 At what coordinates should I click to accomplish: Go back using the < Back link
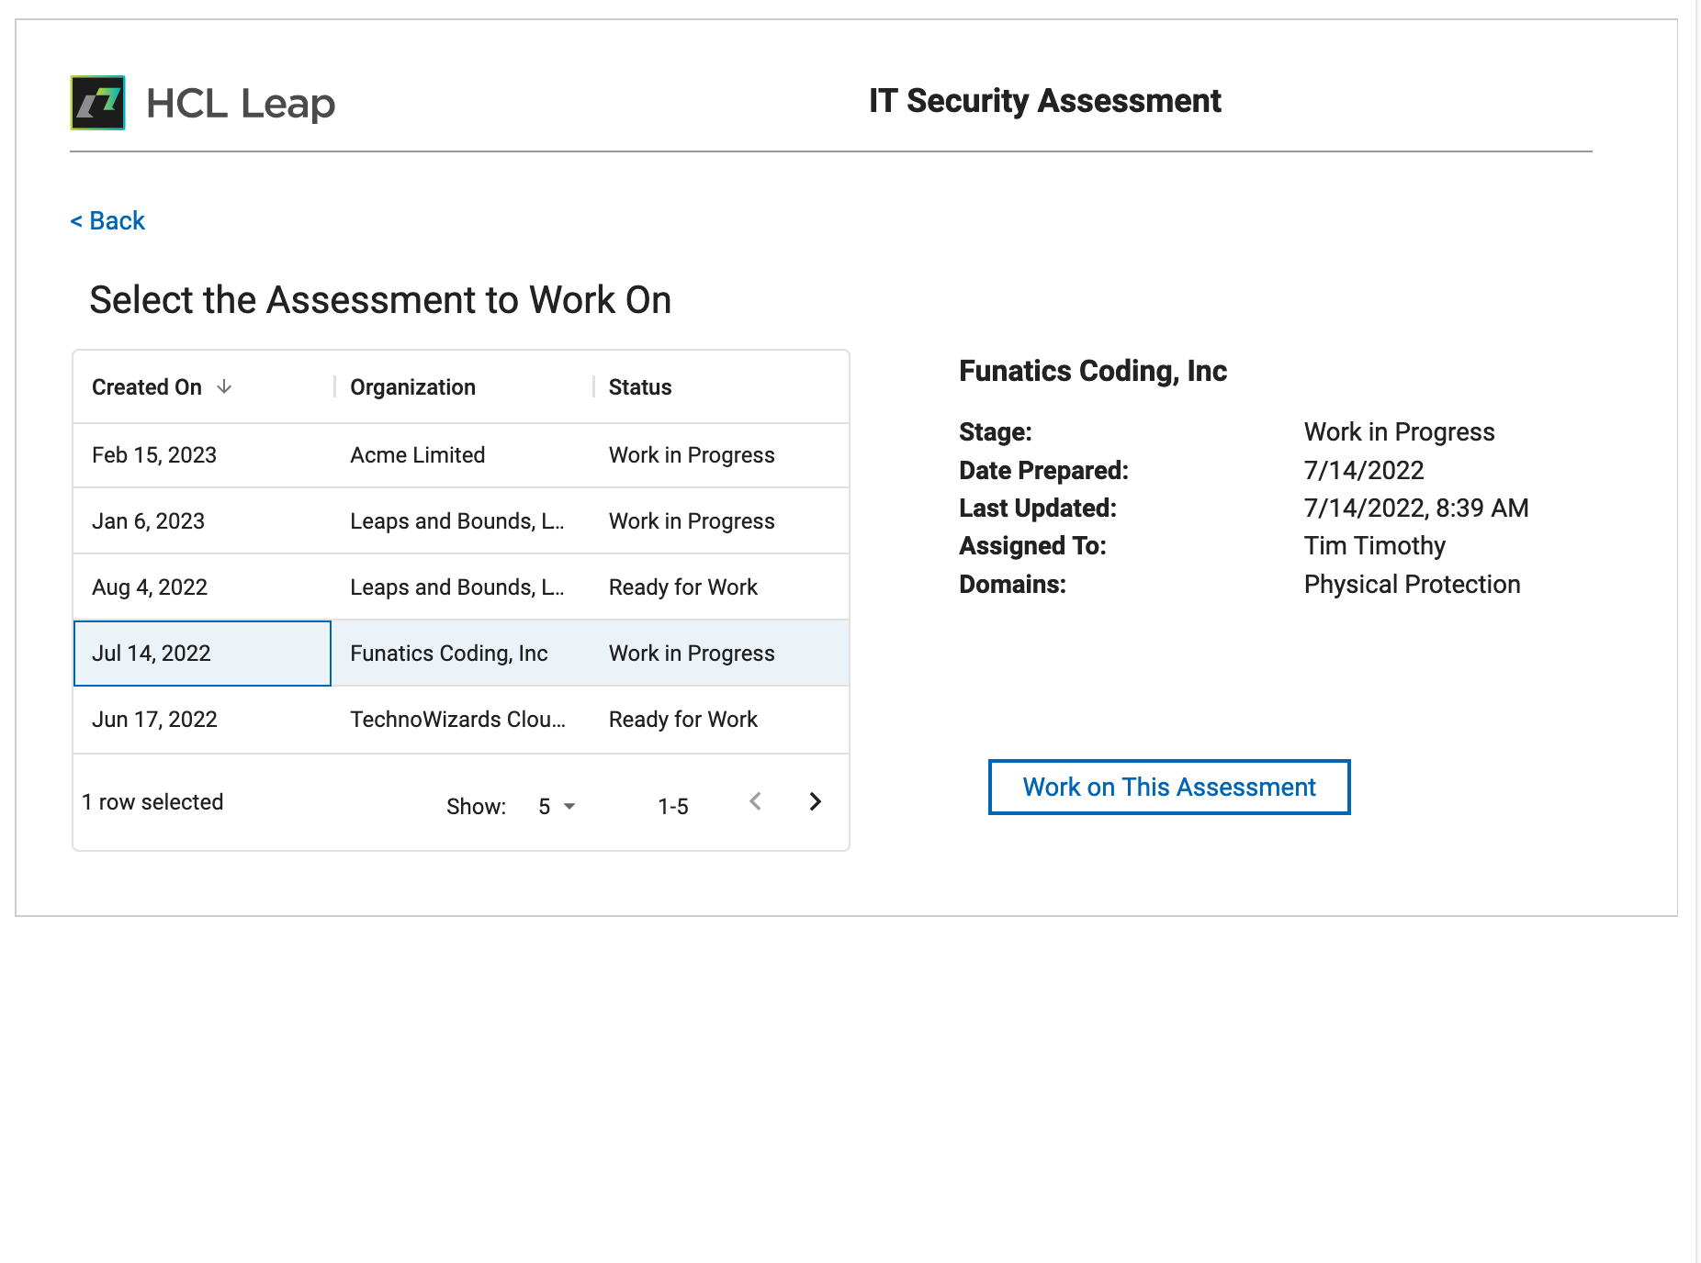(108, 221)
